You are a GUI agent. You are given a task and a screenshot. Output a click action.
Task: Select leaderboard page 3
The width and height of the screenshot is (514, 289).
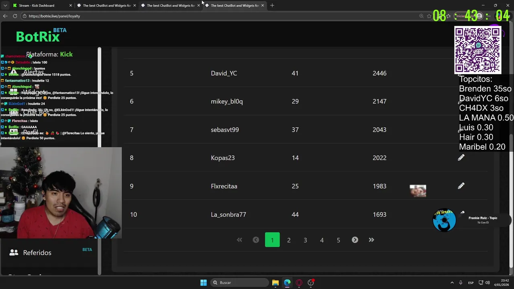pos(305,240)
